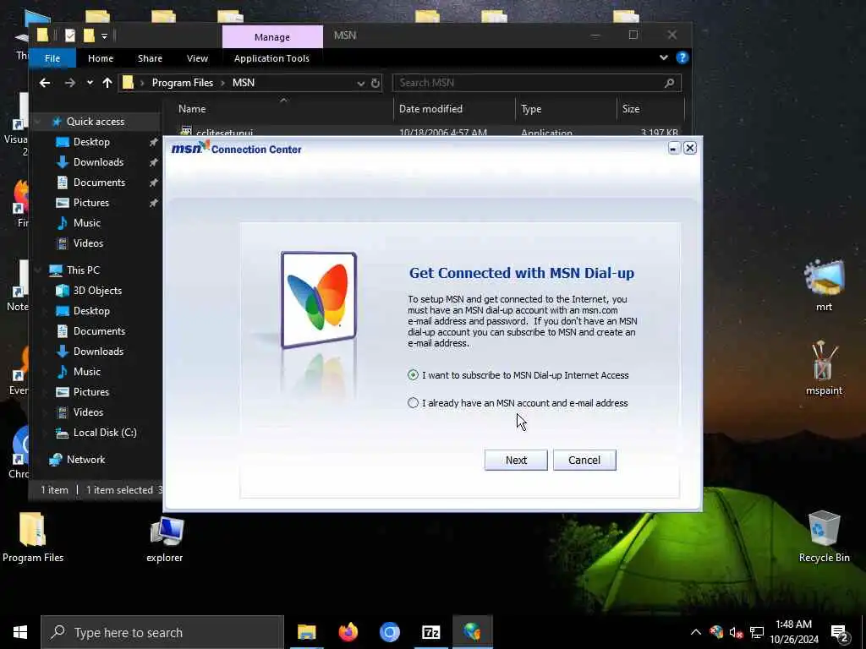Open pinned Documents under Quick access
The width and height of the screenshot is (866, 649).
click(100, 183)
